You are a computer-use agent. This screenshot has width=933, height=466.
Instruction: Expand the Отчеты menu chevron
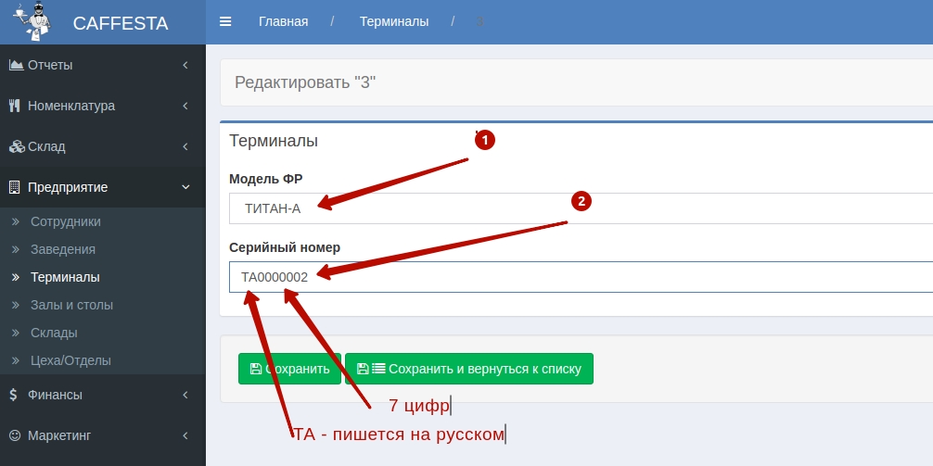(x=185, y=65)
